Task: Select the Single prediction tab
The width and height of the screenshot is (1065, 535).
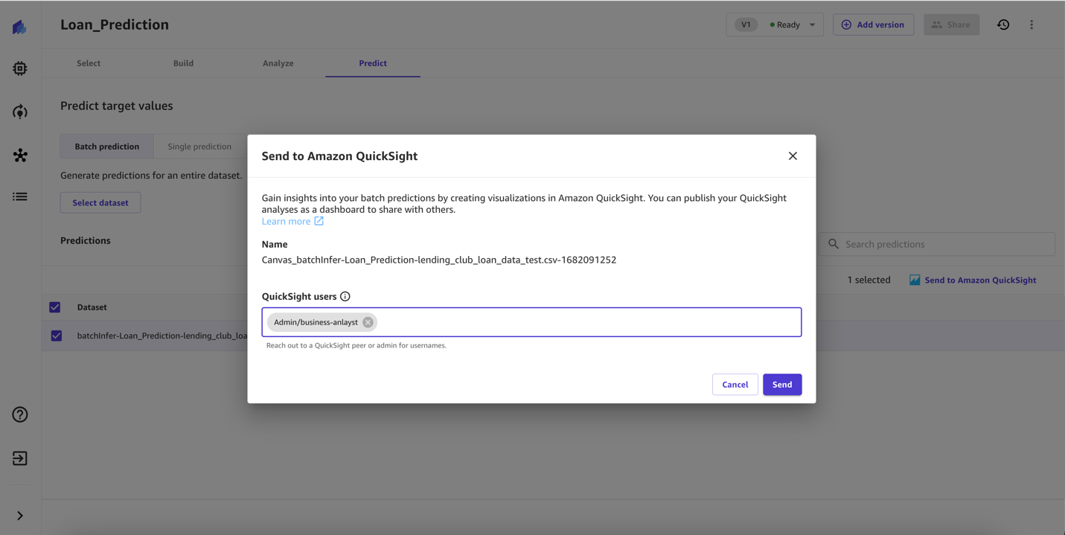Action: click(199, 147)
